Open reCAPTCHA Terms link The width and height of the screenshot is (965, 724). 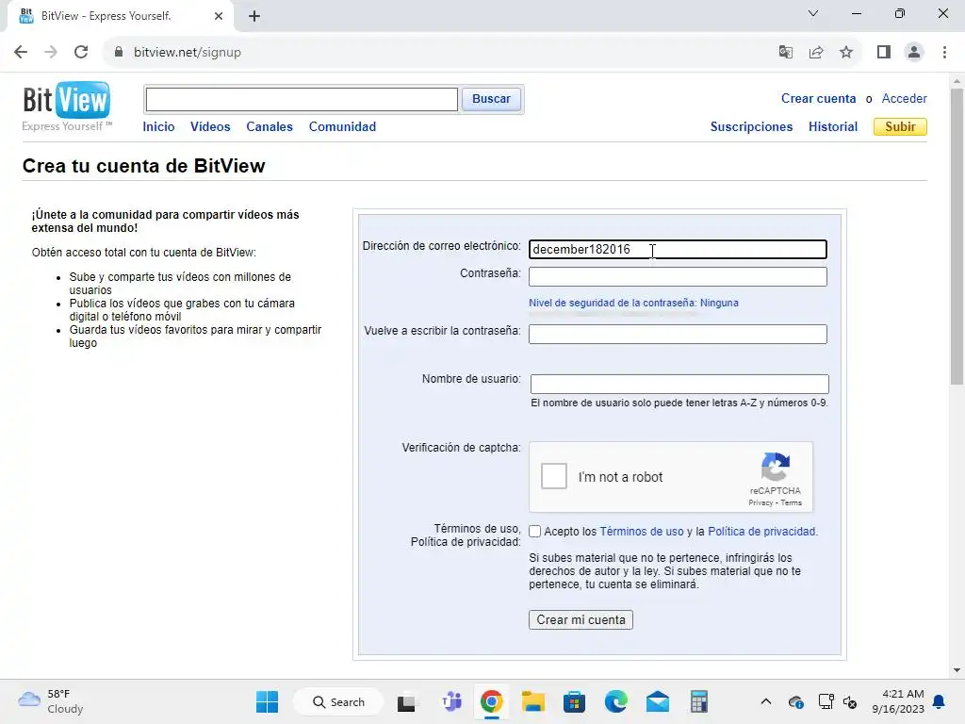pyautogui.click(x=792, y=503)
